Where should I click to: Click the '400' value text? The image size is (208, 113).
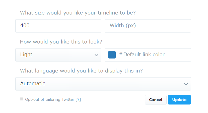(25, 26)
